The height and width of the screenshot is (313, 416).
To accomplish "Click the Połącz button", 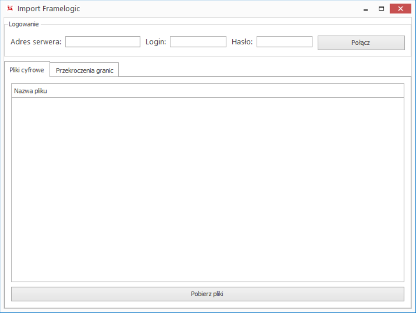I will coord(361,43).
